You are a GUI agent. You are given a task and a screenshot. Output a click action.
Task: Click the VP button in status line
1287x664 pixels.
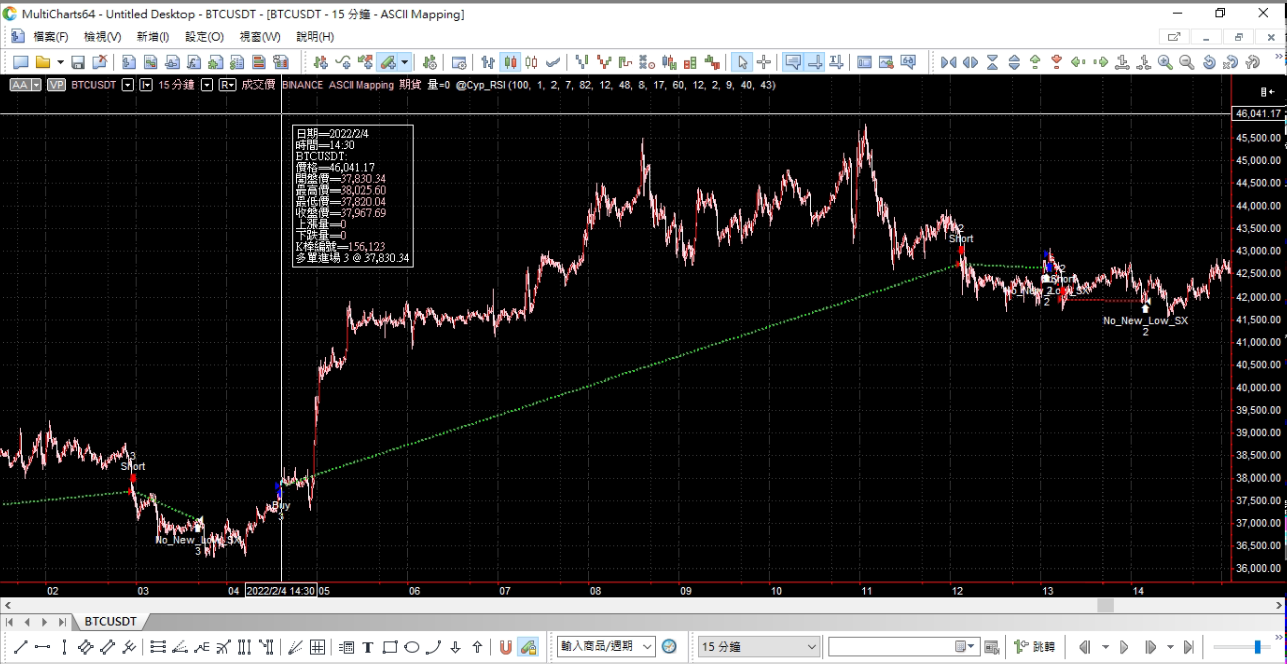(x=56, y=85)
